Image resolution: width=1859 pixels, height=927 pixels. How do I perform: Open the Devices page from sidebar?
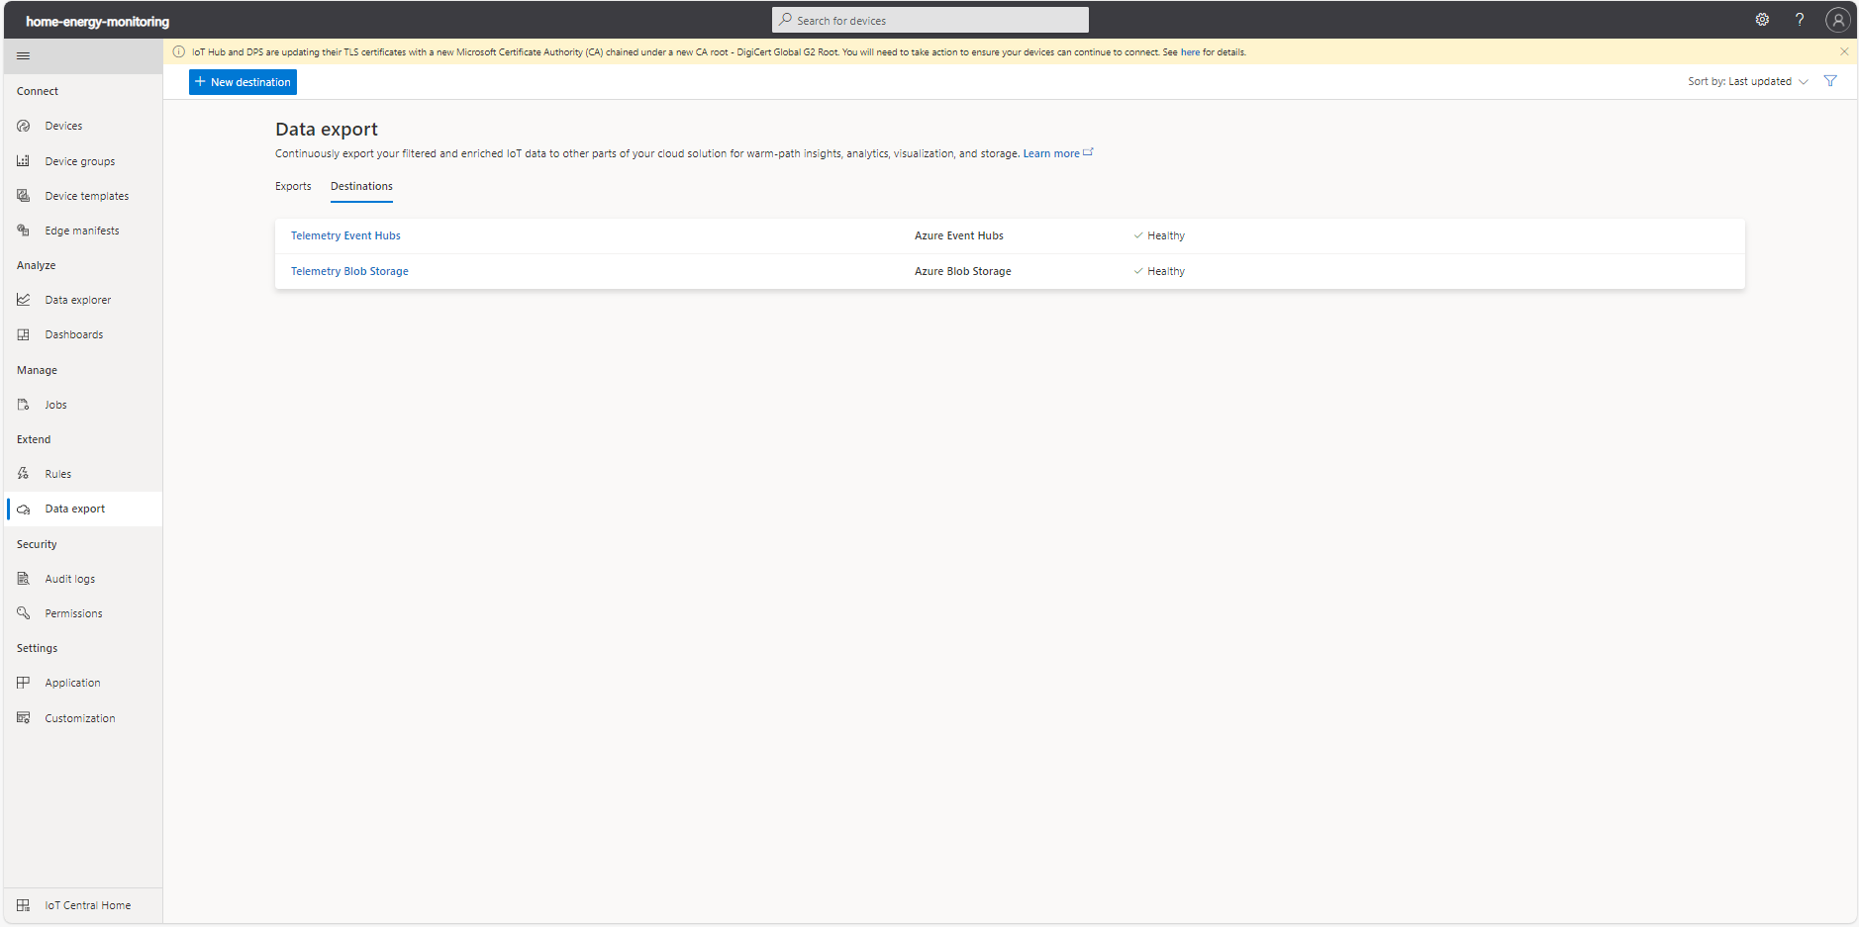tap(63, 125)
